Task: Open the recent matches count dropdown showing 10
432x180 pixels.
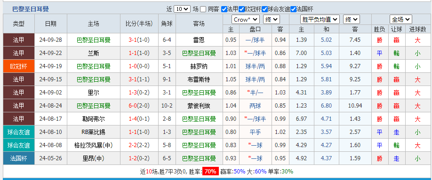Action: 182,9
